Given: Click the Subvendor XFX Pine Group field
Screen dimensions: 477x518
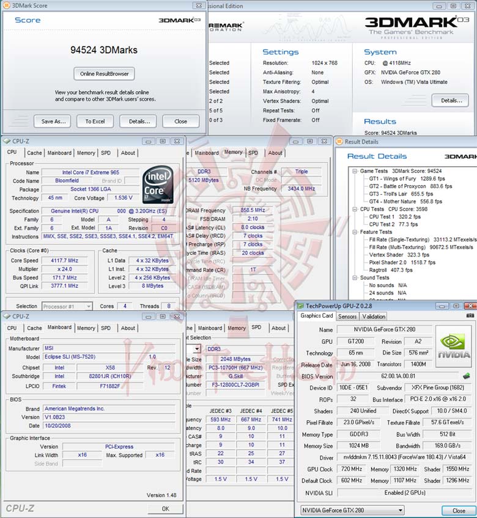Looking at the screenshot, I should (x=437, y=387).
